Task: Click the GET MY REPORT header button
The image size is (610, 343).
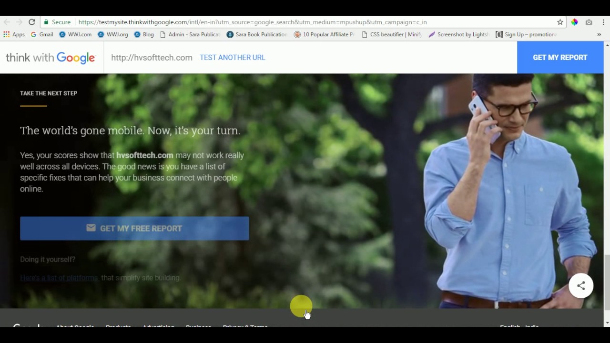Action: click(560, 57)
